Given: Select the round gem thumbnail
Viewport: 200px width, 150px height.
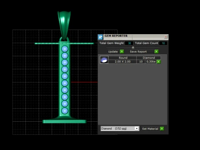Looking at the screenshot, I should pos(104,60).
